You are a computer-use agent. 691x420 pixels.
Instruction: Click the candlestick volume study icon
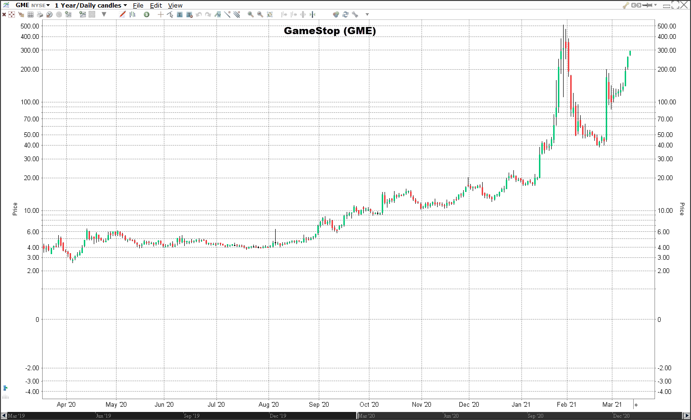click(x=218, y=15)
